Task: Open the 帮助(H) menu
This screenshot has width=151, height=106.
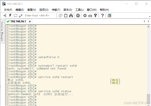Action: [x=104, y=10]
